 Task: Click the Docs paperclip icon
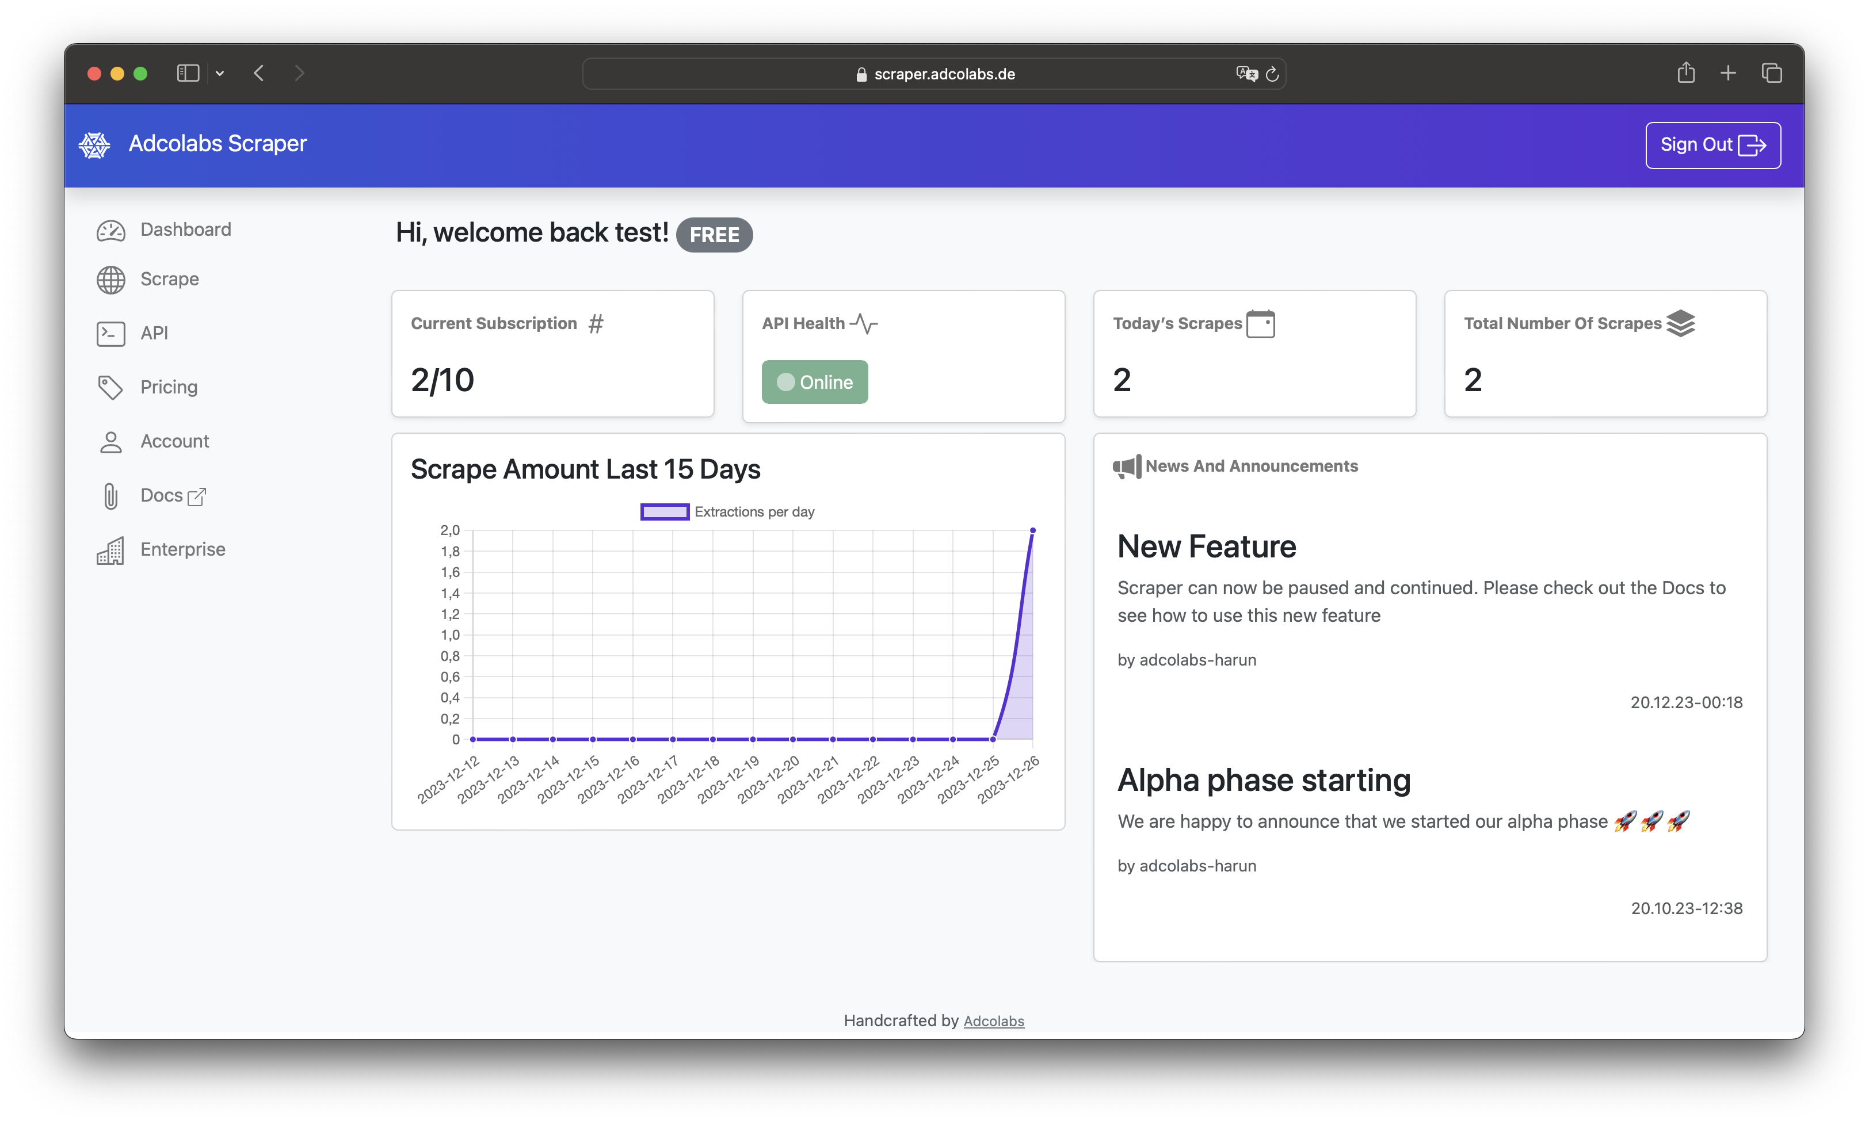pos(110,496)
